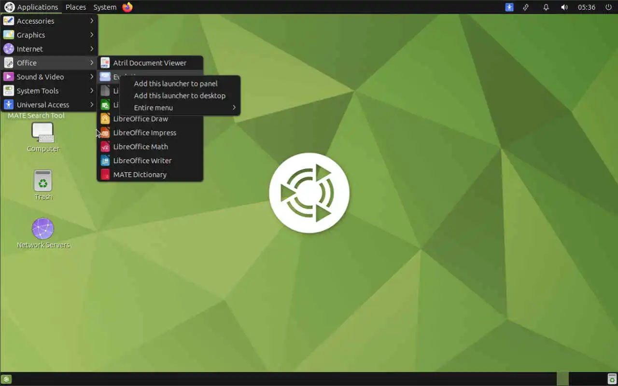The image size is (618, 386).
Task: Expand the System Tools submenu arrow
Action: tap(92, 91)
